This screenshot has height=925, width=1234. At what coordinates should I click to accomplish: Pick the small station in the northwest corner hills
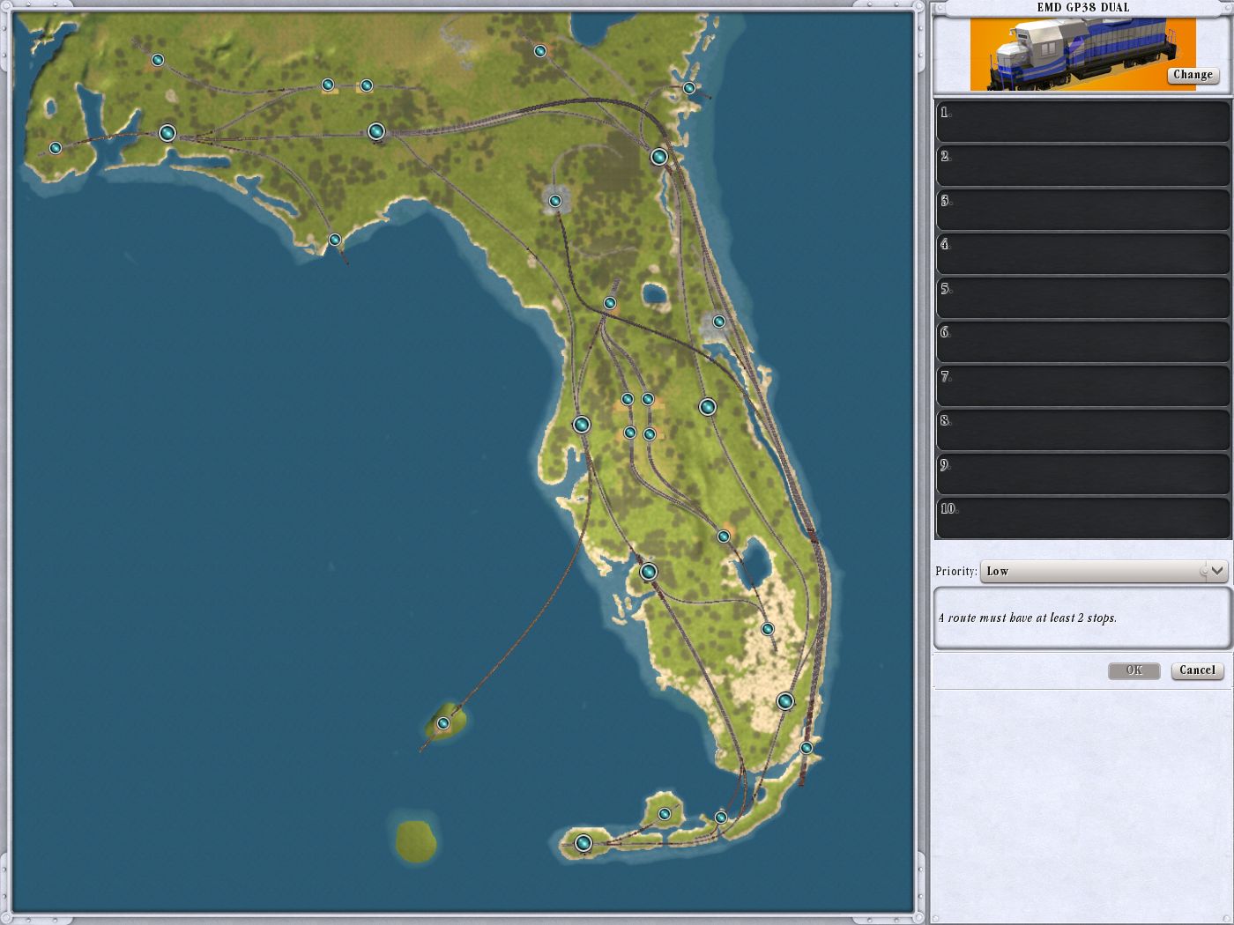click(157, 60)
